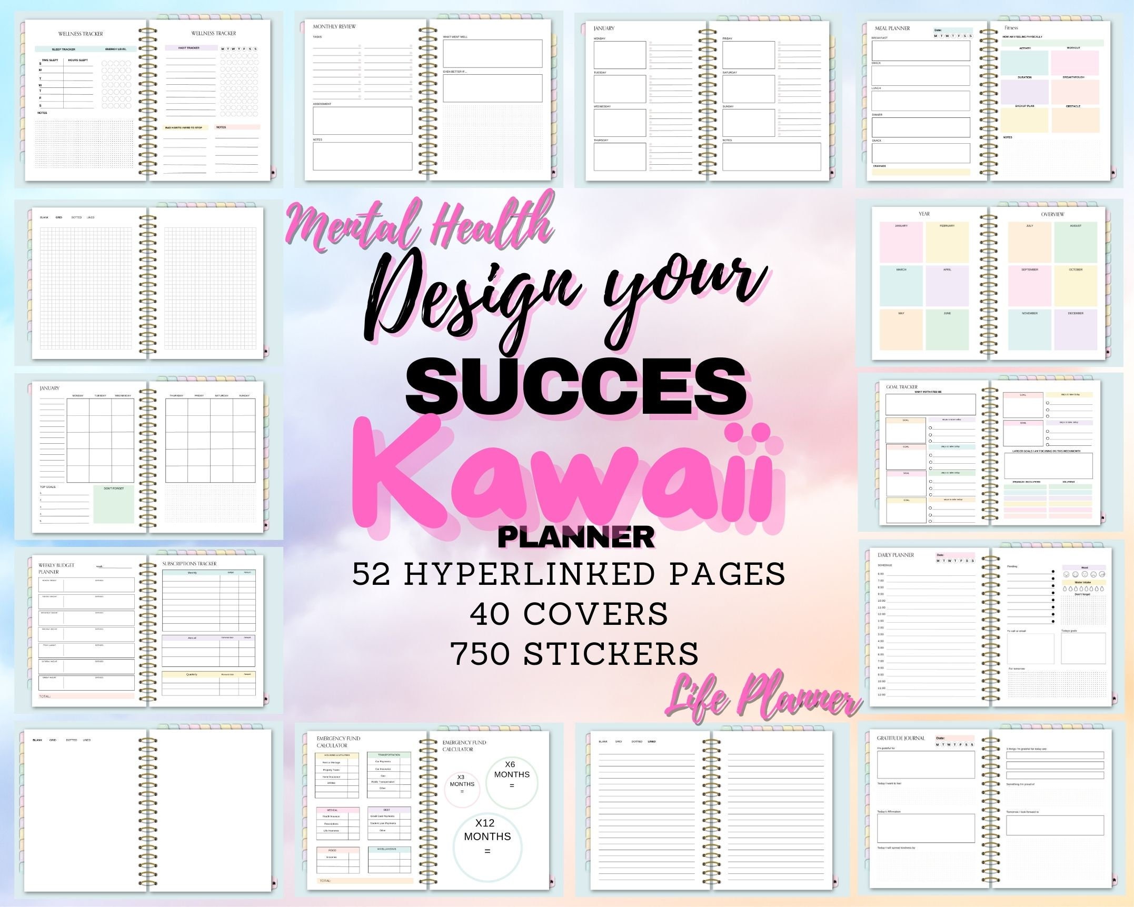Switch to the GRID tab on the notes page
The image size is (1134, 907).
coord(58,218)
